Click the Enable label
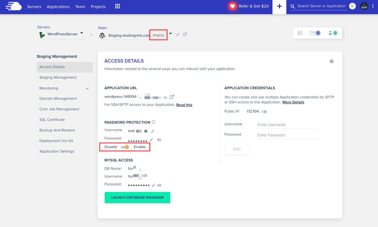The image size is (378, 227). (x=140, y=147)
